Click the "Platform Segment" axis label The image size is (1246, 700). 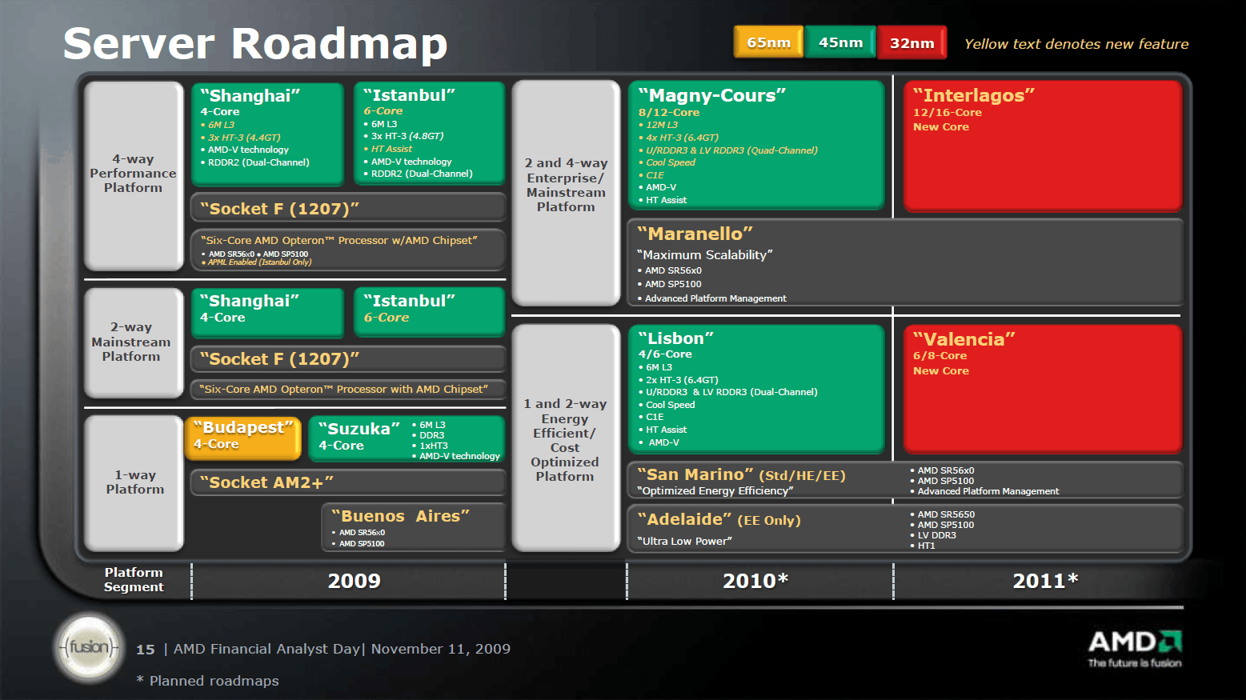(x=134, y=579)
